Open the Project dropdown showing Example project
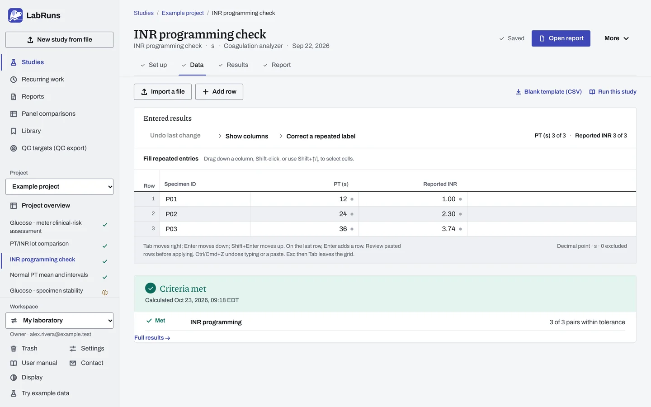651x407 pixels. click(x=59, y=187)
